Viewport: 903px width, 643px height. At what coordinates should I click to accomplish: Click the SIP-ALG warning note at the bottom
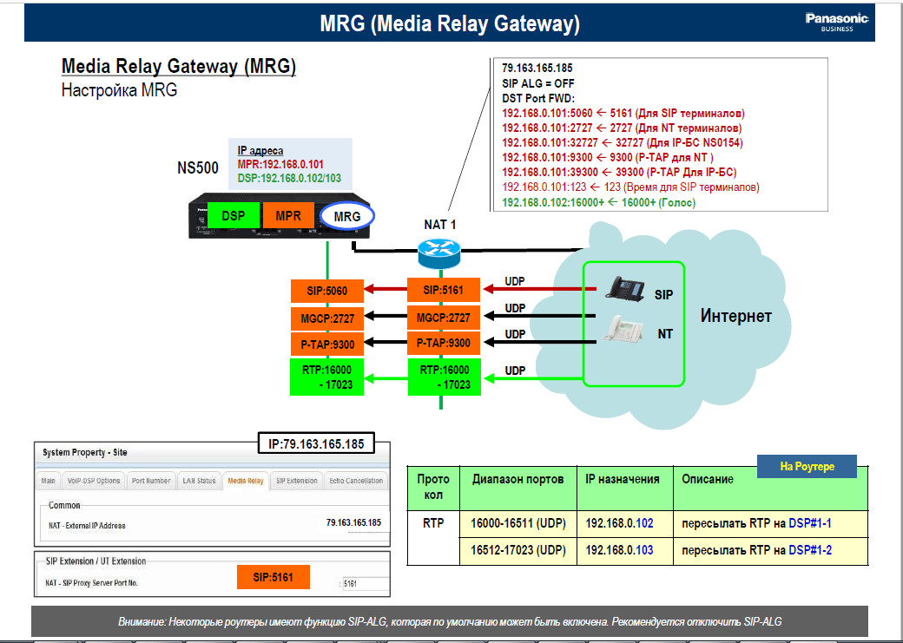point(450,621)
